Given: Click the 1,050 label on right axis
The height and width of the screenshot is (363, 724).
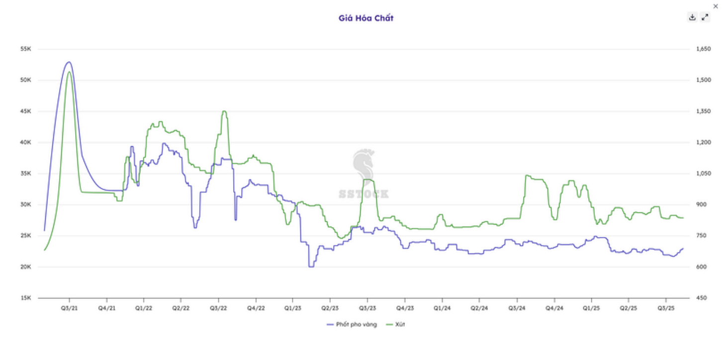Looking at the screenshot, I should [703, 174].
